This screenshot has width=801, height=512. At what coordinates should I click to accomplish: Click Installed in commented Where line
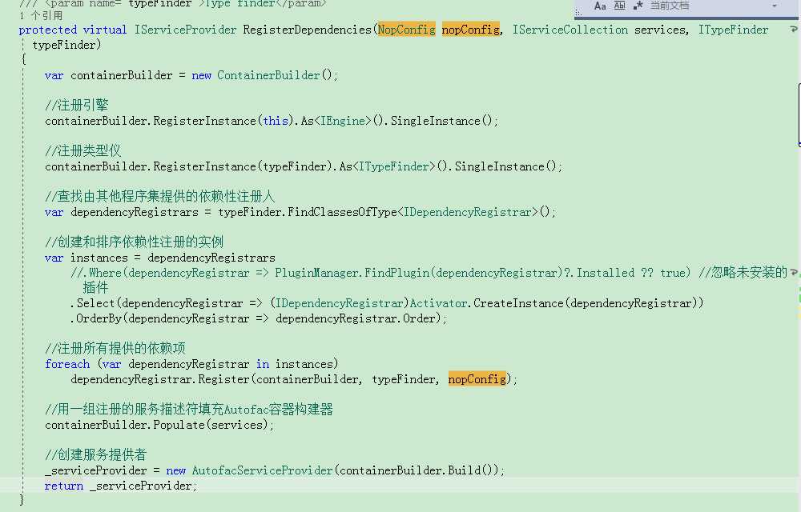pyautogui.click(x=606, y=273)
